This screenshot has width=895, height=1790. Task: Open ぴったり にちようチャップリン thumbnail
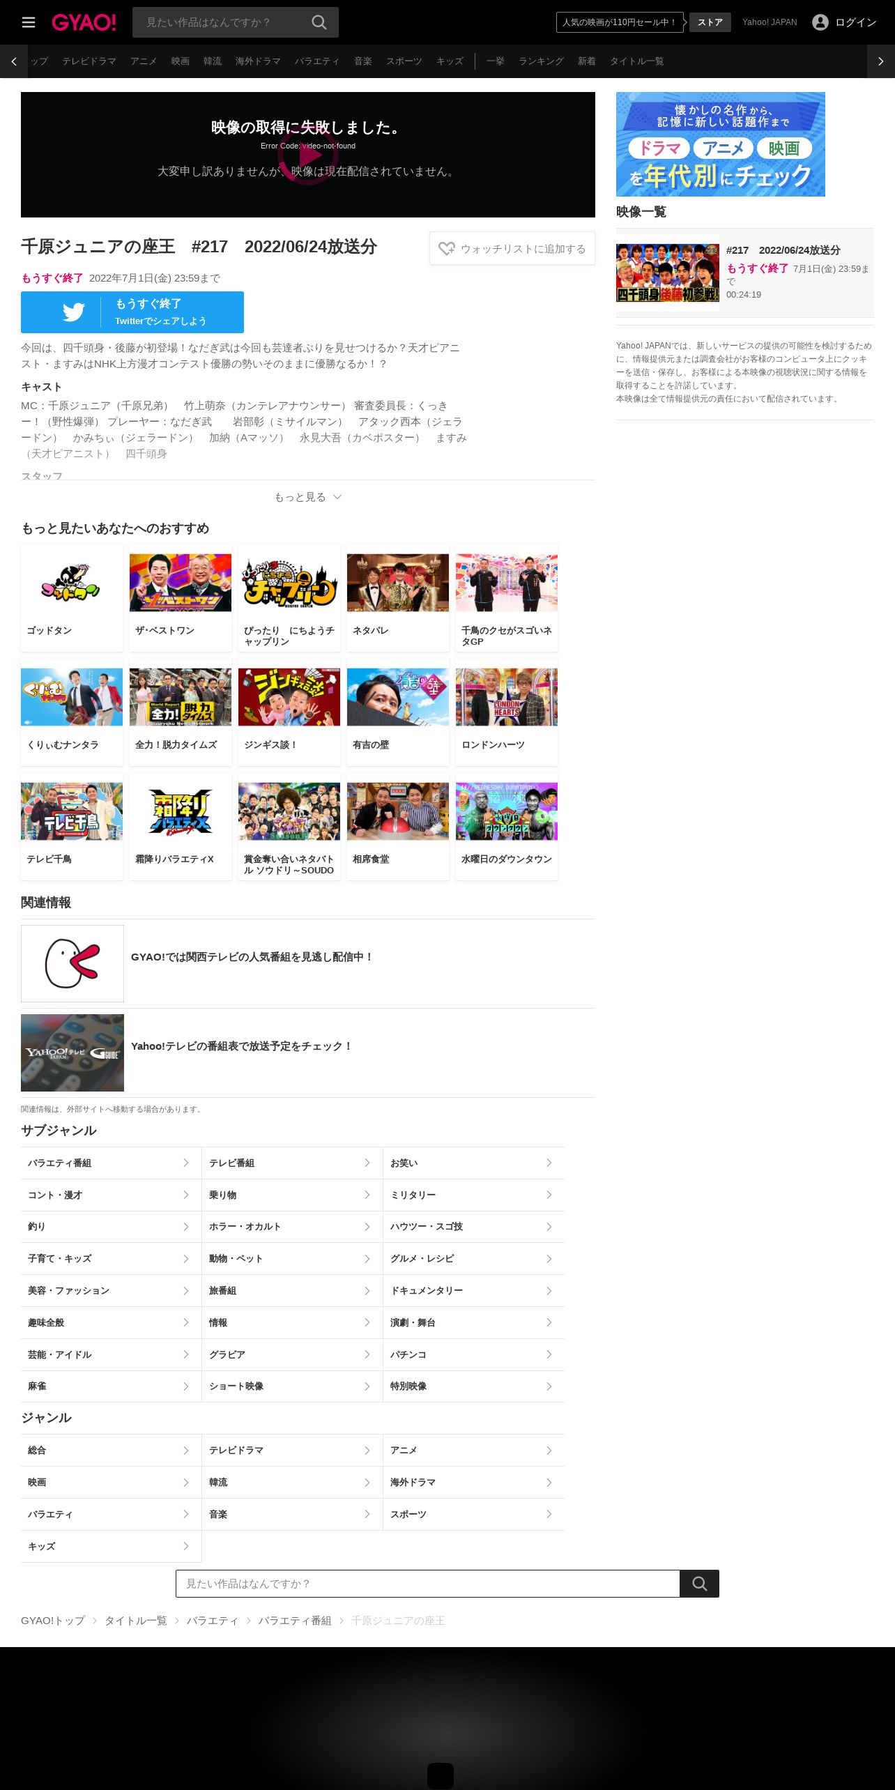tap(289, 583)
